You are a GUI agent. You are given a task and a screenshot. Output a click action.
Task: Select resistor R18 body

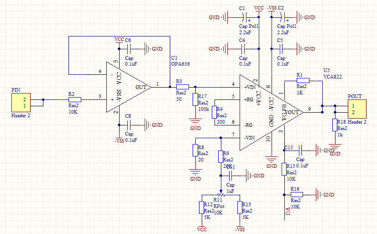click(335, 125)
